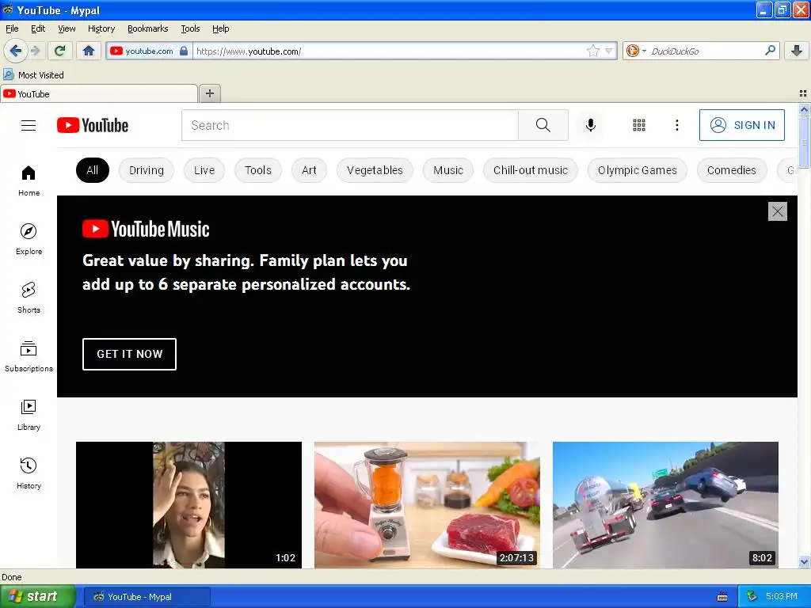The width and height of the screenshot is (811, 608).
Task: Go to browser home page
Action: [89, 51]
